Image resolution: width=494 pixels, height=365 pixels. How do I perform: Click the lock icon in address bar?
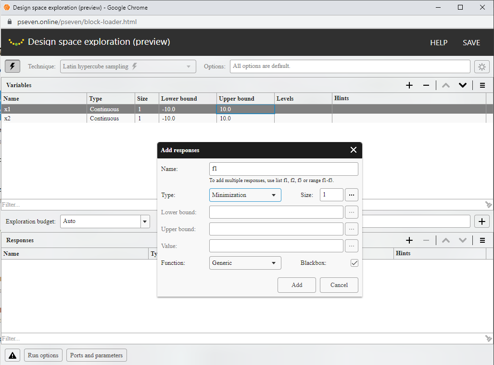click(x=10, y=22)
